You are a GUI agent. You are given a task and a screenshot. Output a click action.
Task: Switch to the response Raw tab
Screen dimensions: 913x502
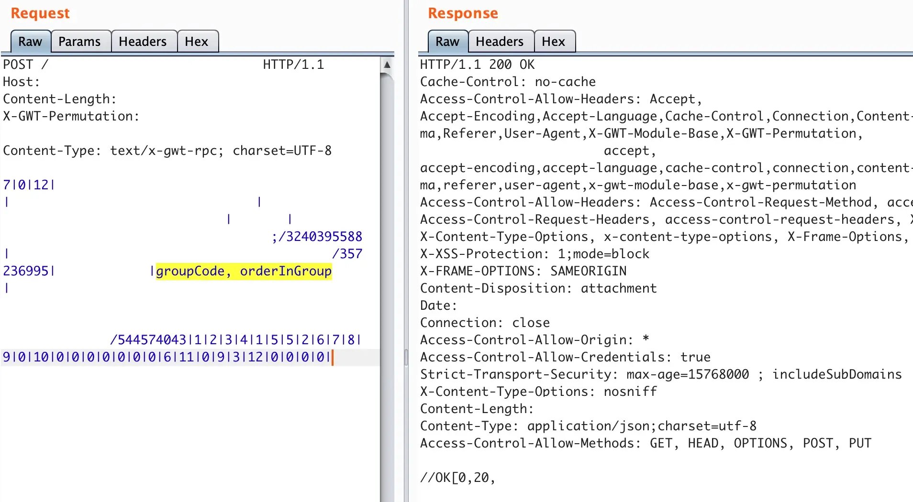447,42
